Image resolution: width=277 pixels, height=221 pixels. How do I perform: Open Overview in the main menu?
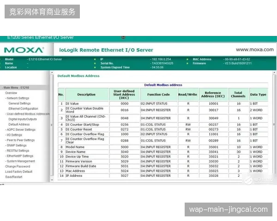tap(11, 93)
